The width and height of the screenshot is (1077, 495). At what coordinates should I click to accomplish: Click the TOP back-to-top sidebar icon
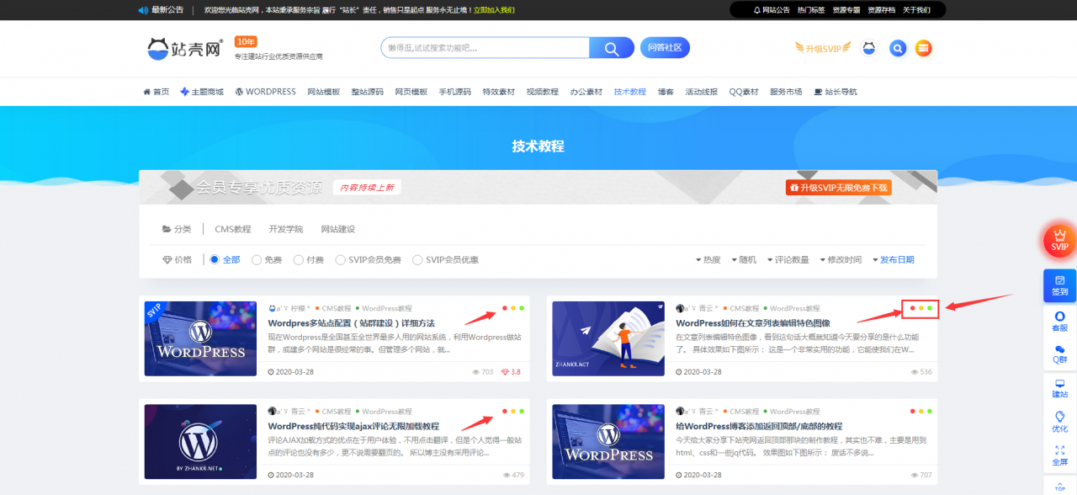coord(1059,486)
